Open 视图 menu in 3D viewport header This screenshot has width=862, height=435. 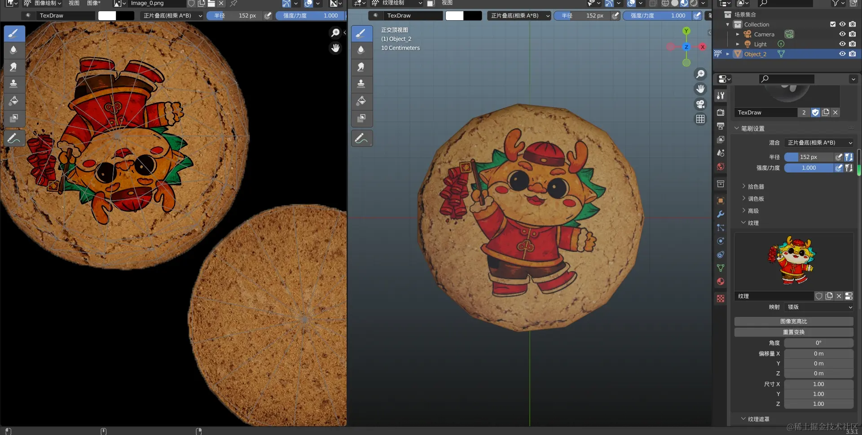point(447,3)
